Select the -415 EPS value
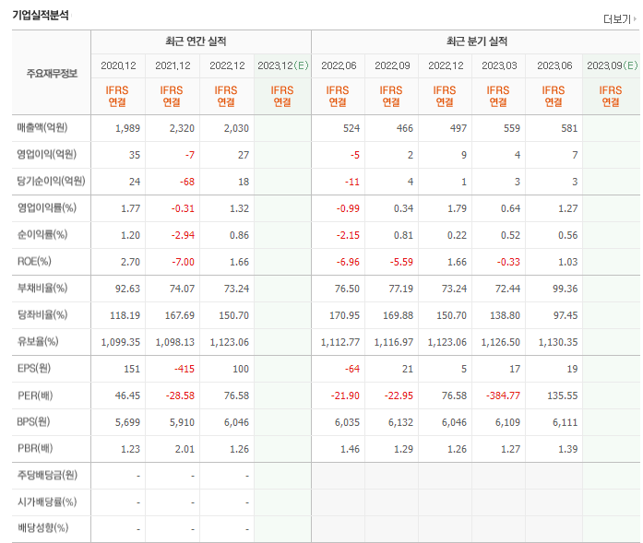 pyautogui.click(x=185, y=369)
